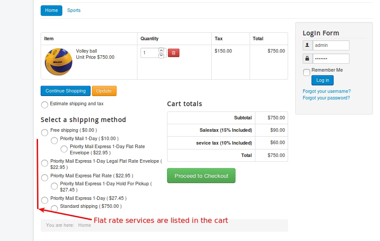Tick the Remember Me checkbox
Screen dimensions: 380x241
[x=307, y=72]
